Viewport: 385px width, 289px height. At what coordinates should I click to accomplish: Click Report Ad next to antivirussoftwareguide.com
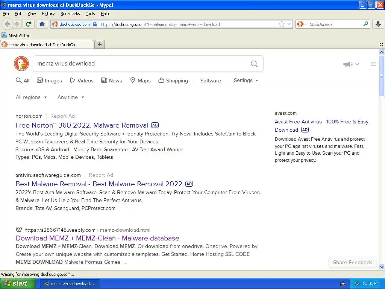[x=101, y=175]
